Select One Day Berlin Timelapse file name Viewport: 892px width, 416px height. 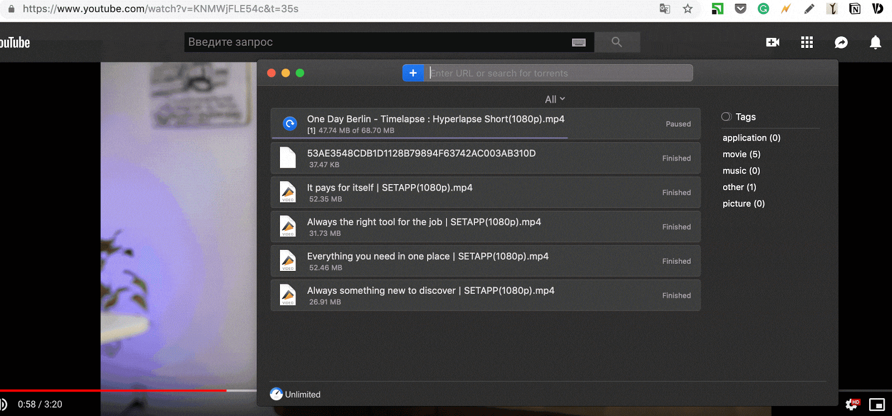[435, 119]
